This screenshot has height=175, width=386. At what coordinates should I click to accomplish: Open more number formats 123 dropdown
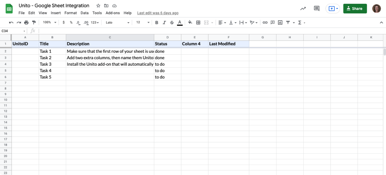(95, 23)
